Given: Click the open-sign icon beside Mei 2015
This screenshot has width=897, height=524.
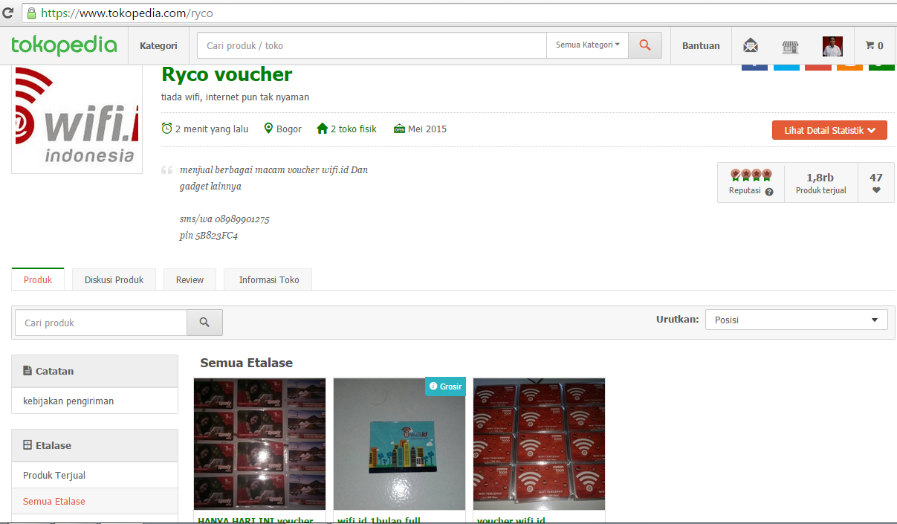Looking at the screenshot, I should click(399, 129).
